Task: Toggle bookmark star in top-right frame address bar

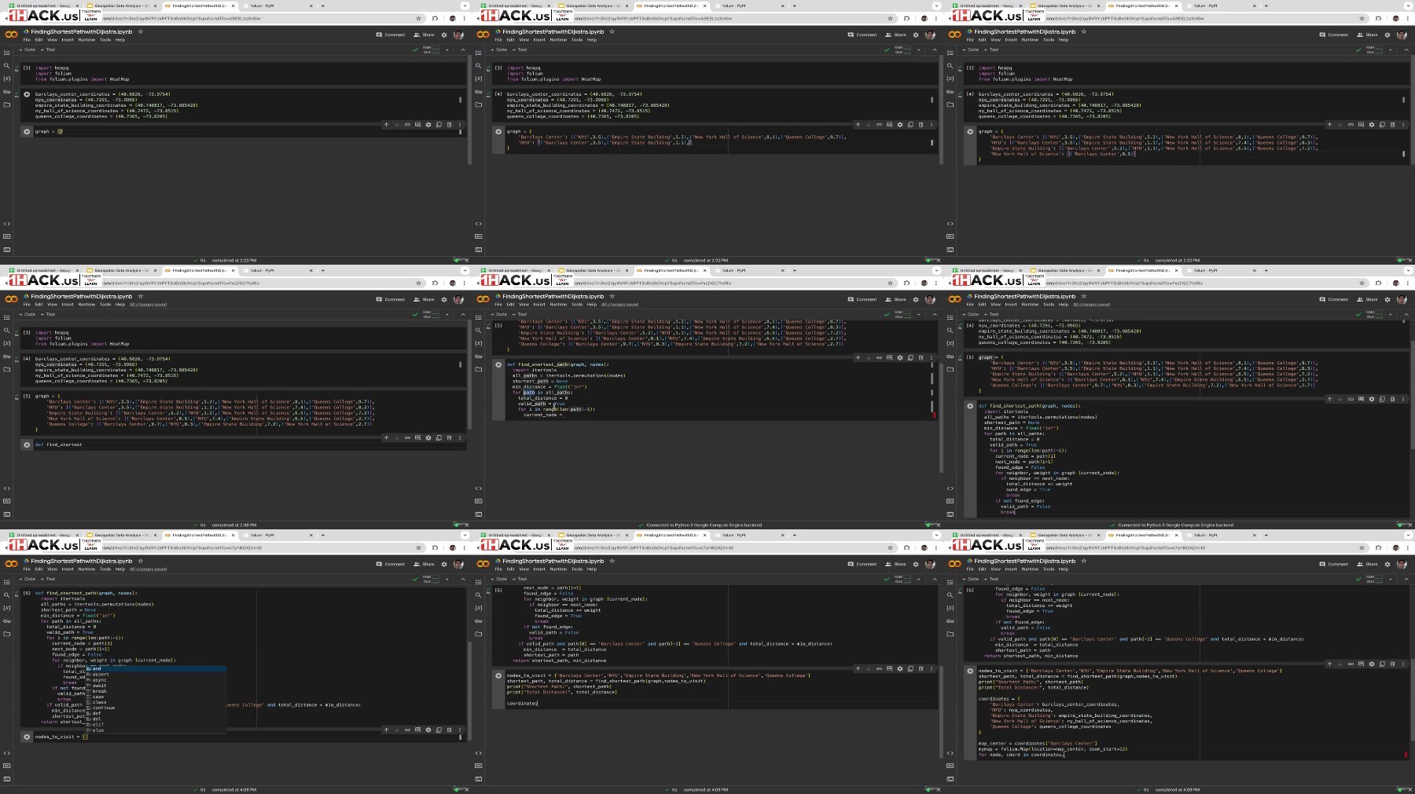Action: [x=1362, y=18]
